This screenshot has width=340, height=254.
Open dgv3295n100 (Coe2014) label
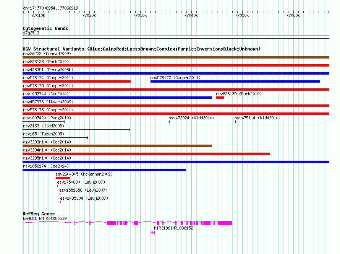[x=47, y=158]
